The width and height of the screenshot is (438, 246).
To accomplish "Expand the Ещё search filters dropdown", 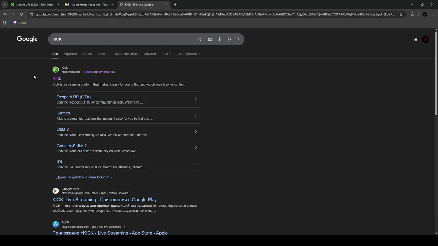I will tap(166, 54).
